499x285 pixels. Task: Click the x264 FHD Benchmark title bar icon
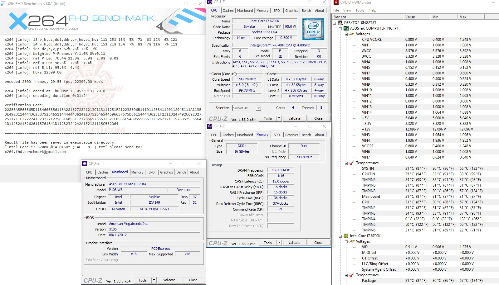click(3, 4)
